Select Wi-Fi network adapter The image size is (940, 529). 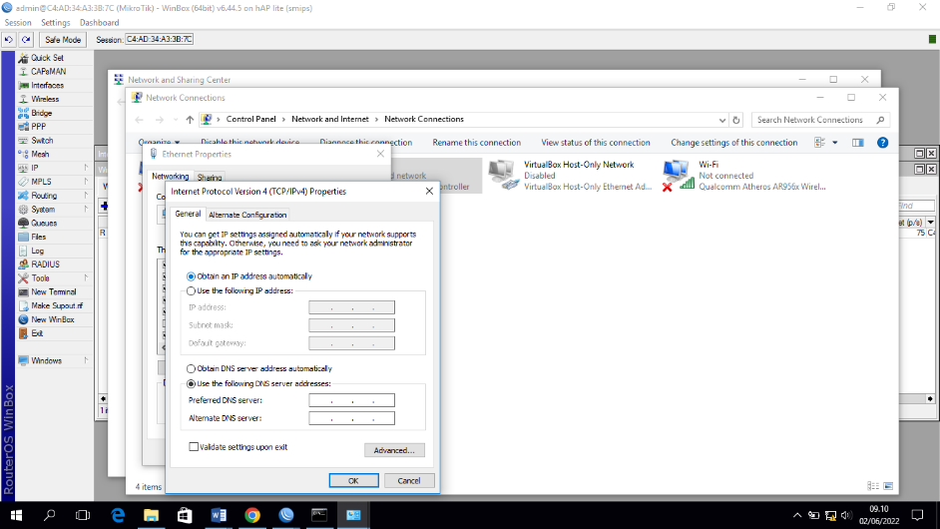[x=746, y=175]
